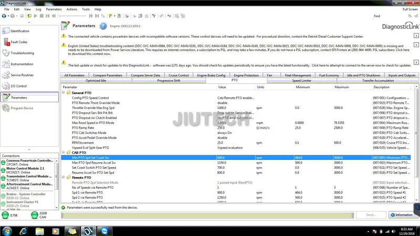Open the Instrumentation panel
Screen dimensions: 420x236
29,64
